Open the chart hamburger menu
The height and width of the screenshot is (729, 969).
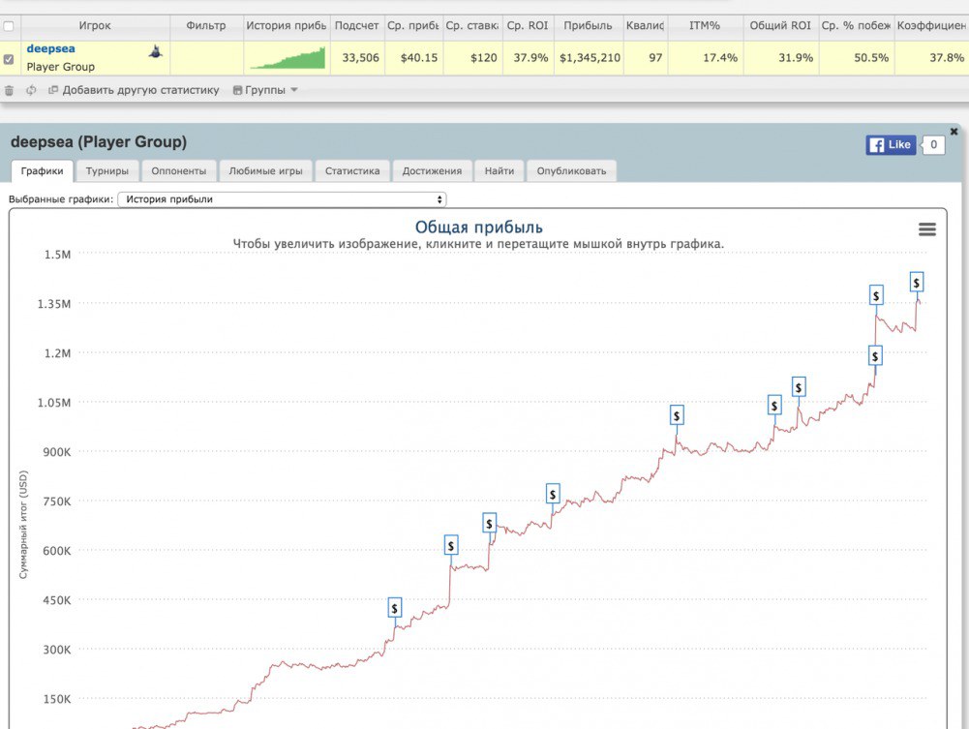click(x=926, y=229)
